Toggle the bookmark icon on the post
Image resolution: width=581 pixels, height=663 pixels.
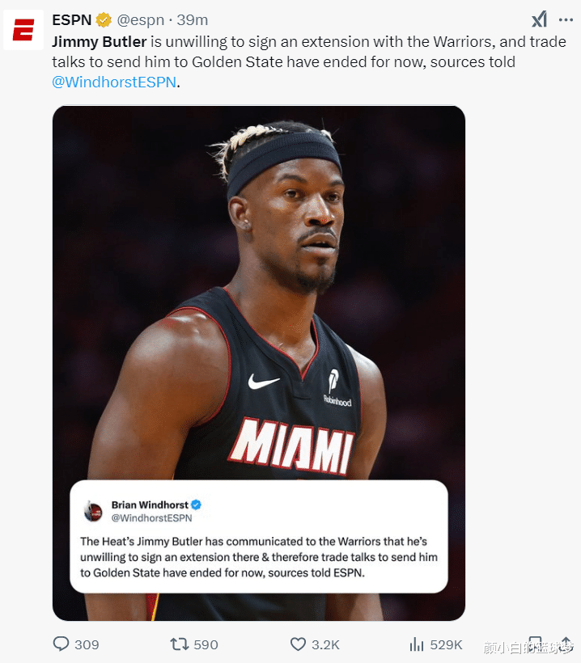[536, 642]
